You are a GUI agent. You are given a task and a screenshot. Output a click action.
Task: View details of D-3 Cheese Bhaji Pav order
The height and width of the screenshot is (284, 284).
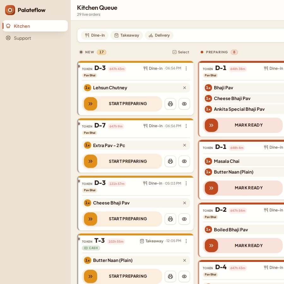tap(184, 219)
